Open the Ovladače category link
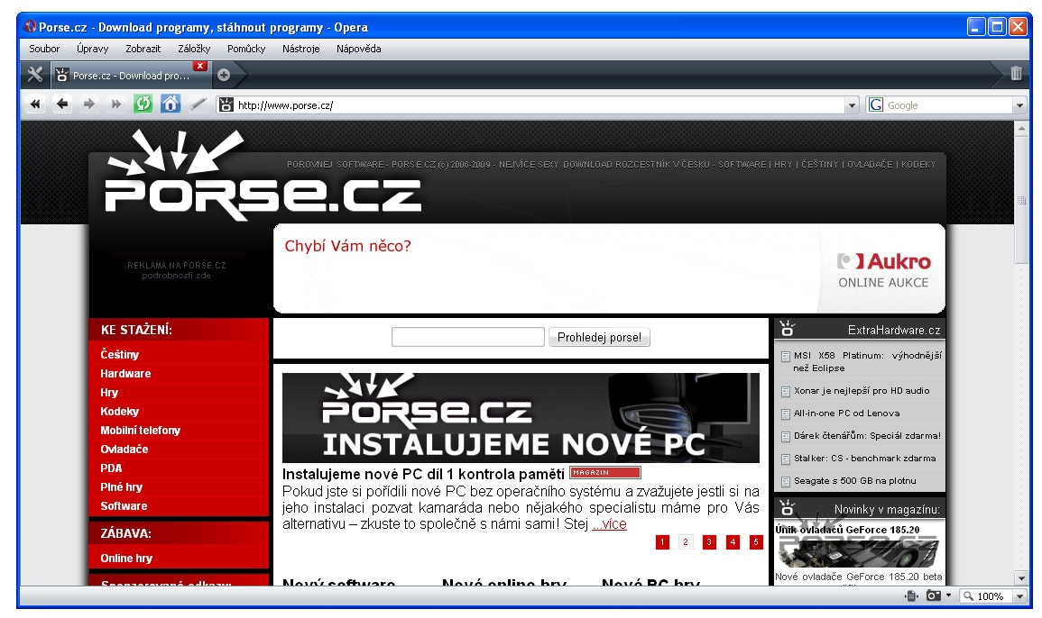This screenshot has height=618, width=1042. 124,450
